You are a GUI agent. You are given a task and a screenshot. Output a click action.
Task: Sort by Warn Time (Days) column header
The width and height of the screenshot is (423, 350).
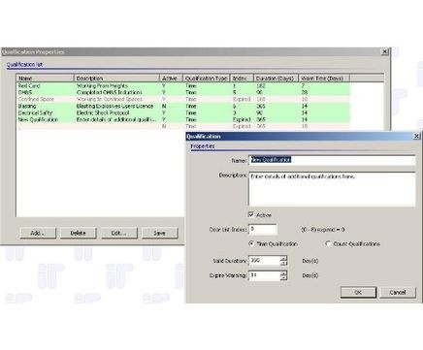324,79
